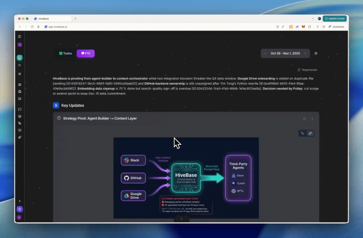Switch to the link view toggle on card
This screenshot has height=238, width=363.
click(302, 133)
